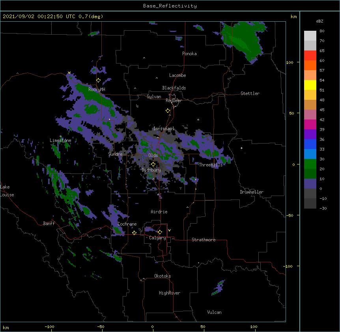This screenshot has width=340, height=332.
Task: Click white plus marker west of Drumheller region
Action: pyautogui.click(x=241, y=148)
